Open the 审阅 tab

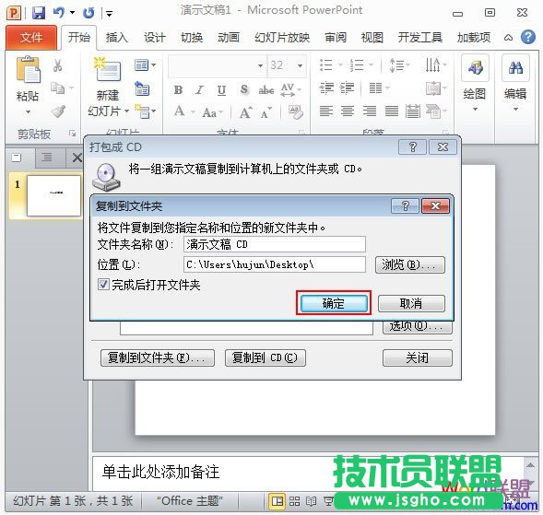[336, 37]
